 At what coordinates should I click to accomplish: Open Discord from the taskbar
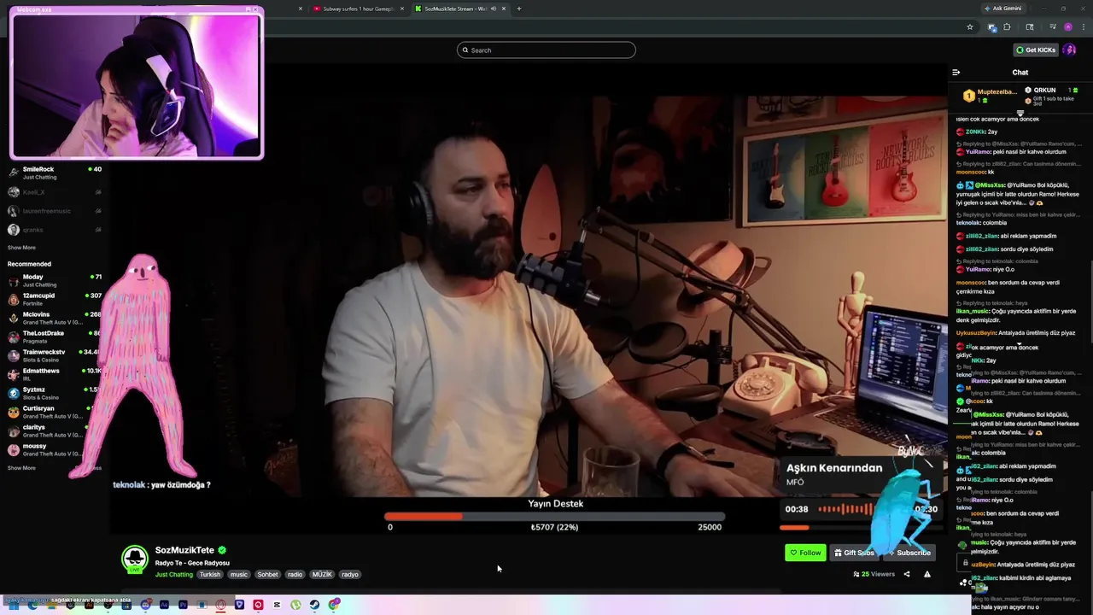145,605
